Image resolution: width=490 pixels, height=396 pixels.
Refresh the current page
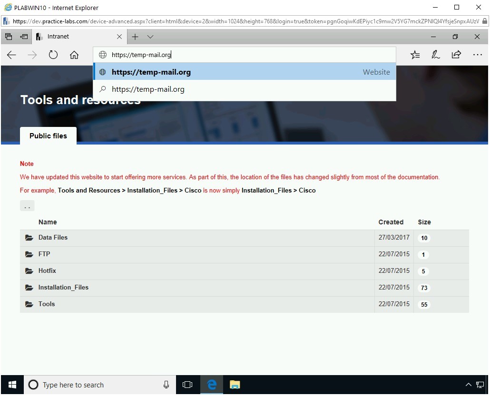pos(53,55)
